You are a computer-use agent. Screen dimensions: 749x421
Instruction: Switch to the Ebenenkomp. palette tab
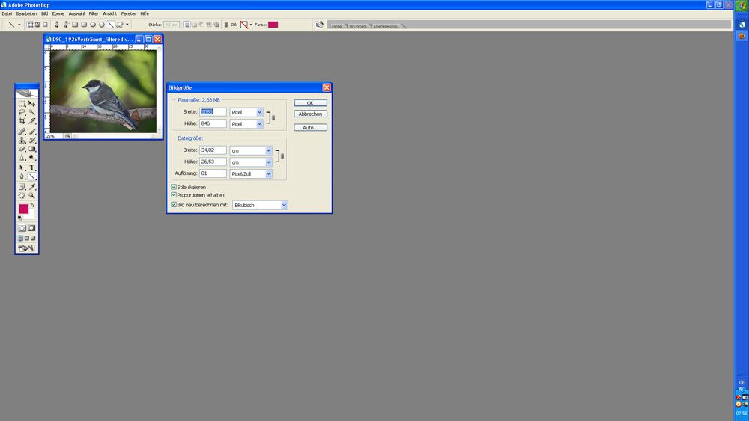386,26
